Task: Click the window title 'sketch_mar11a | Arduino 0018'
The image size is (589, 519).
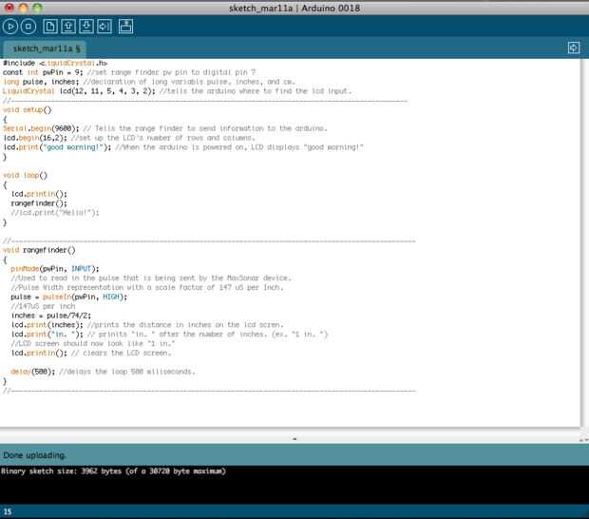Action: point(294,8)
